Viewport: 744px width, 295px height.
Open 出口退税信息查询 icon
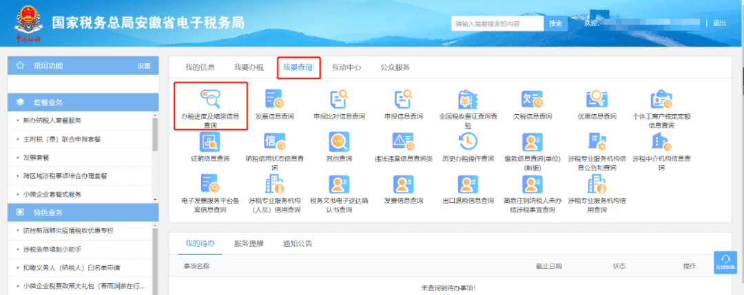coord(468,183)
